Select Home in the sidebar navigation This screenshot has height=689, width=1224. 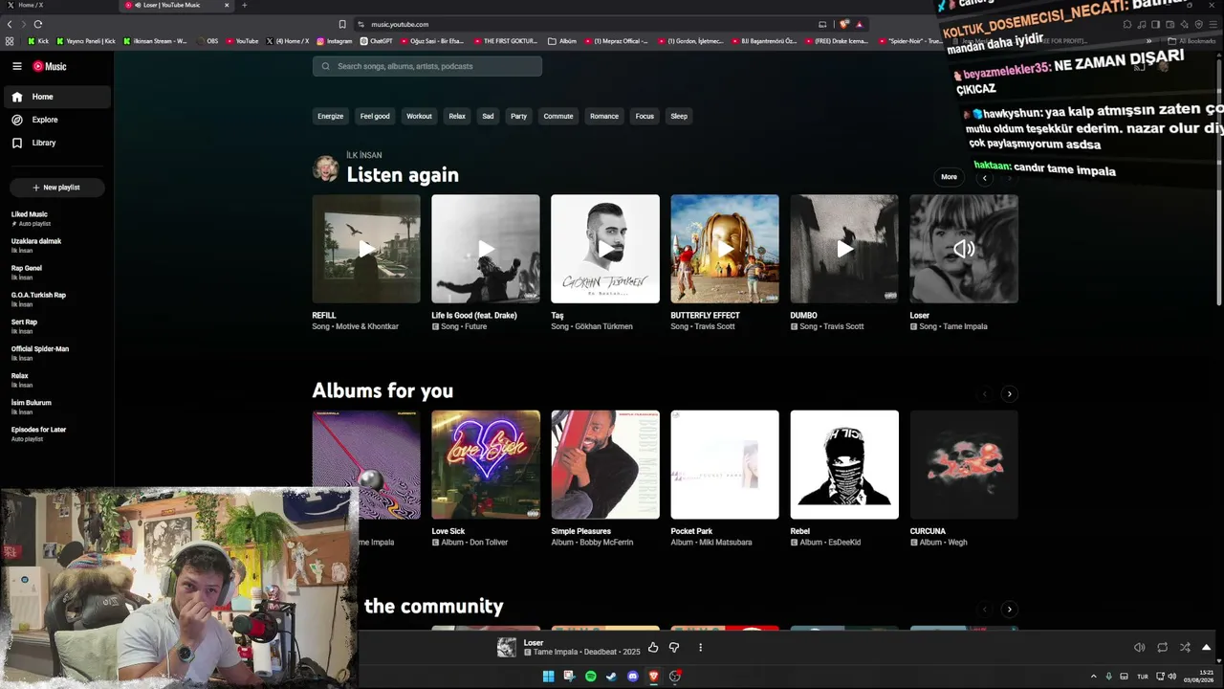tap(58, 97)
